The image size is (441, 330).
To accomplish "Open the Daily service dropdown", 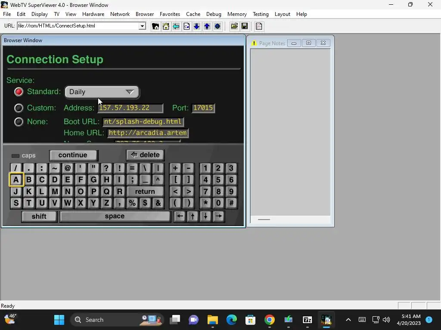I will click(x=102, y=92).
